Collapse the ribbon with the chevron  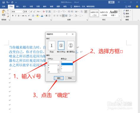point(138,20)
